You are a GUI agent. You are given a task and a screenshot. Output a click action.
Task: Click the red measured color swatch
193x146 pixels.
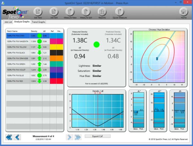60,81
